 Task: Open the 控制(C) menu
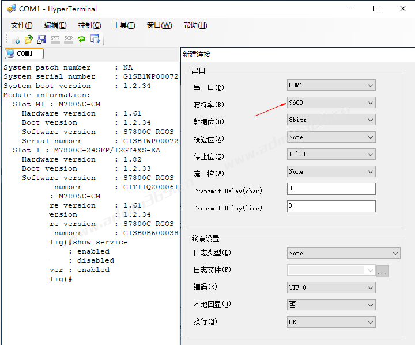coord(89,25)
